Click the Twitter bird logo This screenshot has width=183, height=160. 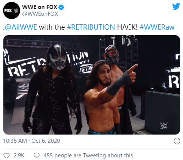click(x=176, y=6)
